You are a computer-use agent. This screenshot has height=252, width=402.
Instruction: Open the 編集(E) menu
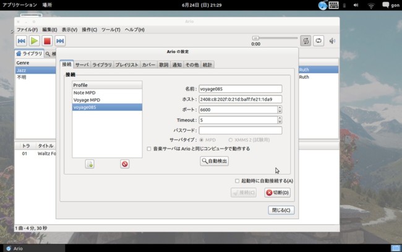click(49, 30)
